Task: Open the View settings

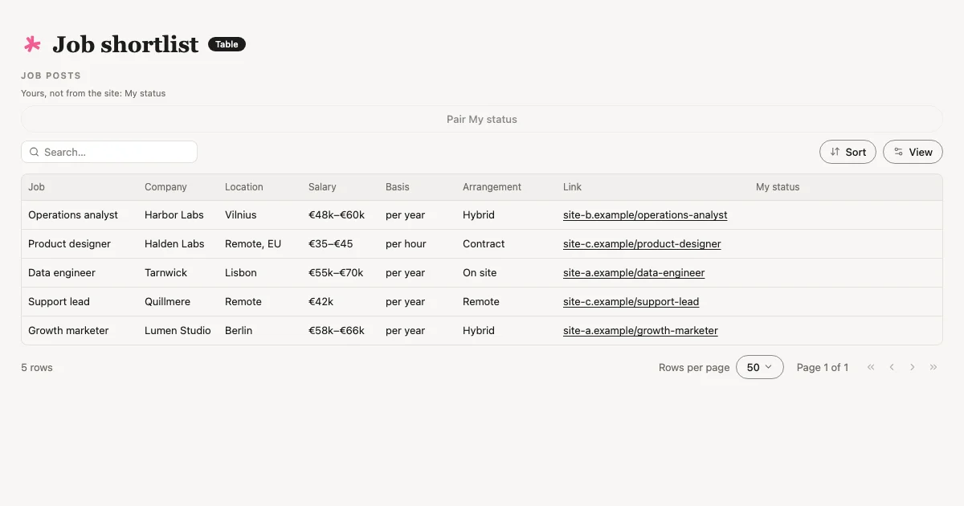Action: click(913, 152)
